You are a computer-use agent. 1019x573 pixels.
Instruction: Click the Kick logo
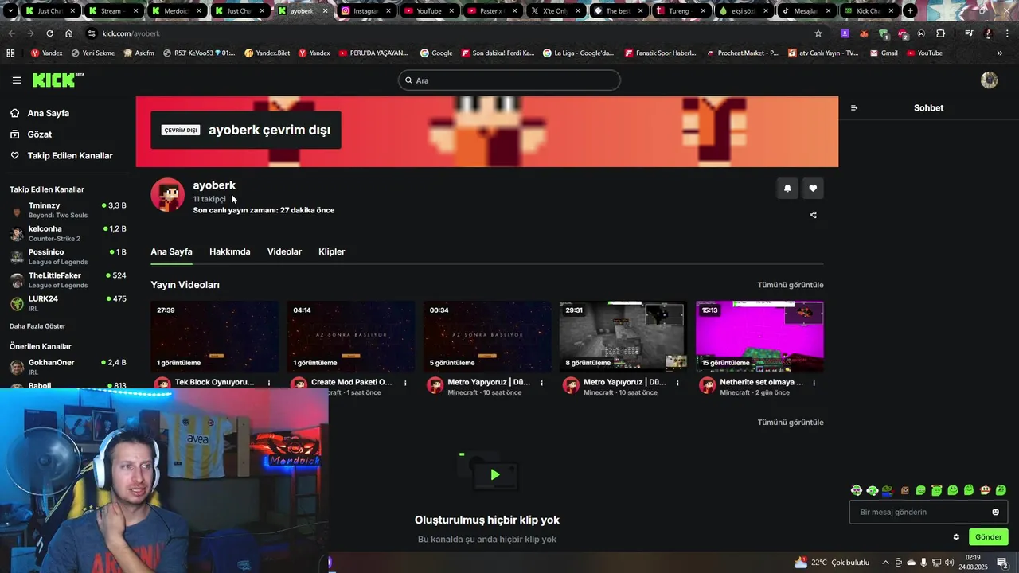coord(57,80)
